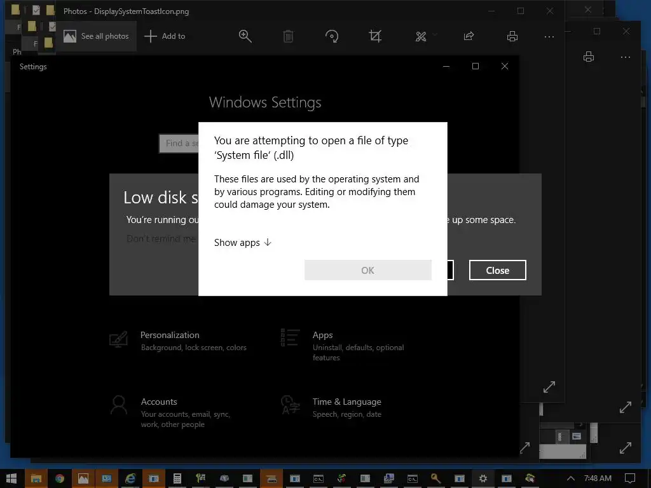The image size is (651, 488).
Task: Click the Find a setting search box
Action: point(179,143)
